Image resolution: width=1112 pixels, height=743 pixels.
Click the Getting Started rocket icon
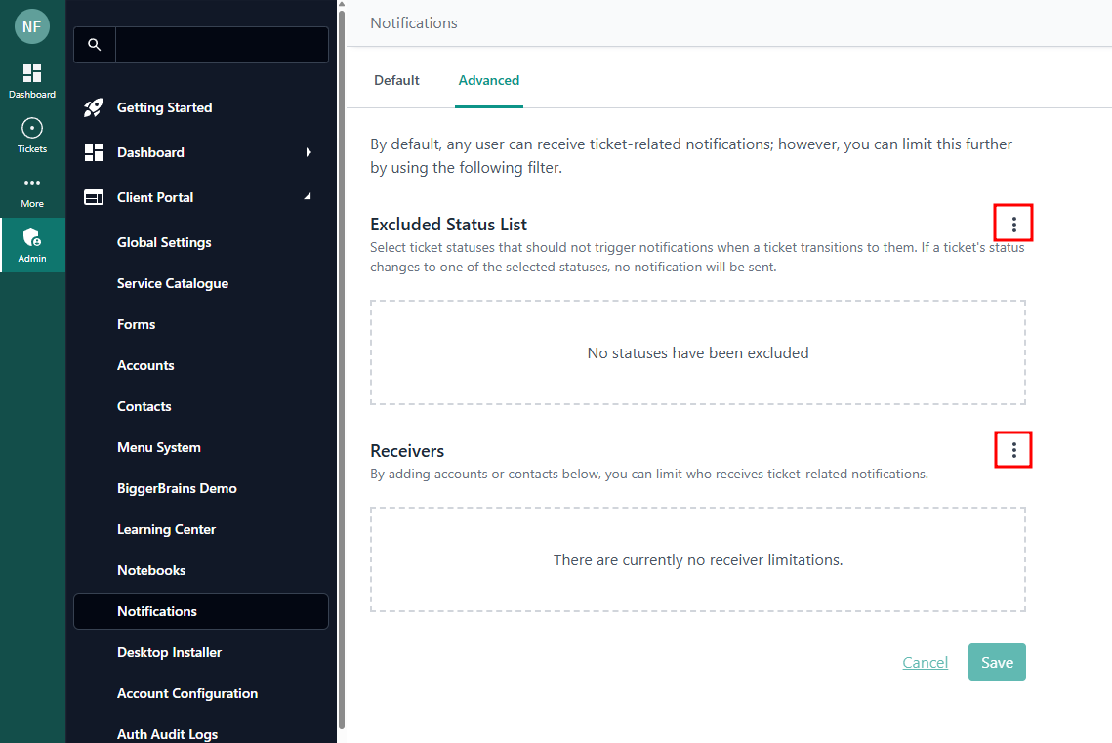[x=94, y=107]
